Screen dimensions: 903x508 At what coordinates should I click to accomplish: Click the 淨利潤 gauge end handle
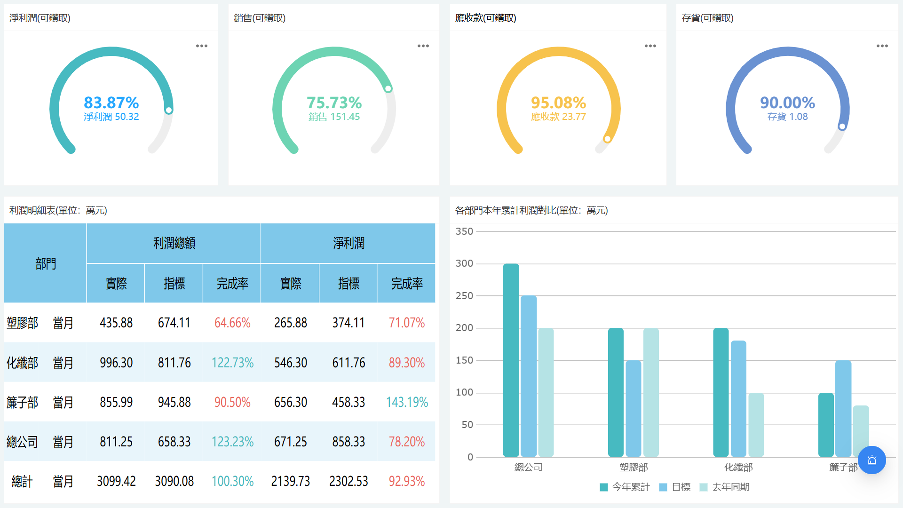(169, 110)
